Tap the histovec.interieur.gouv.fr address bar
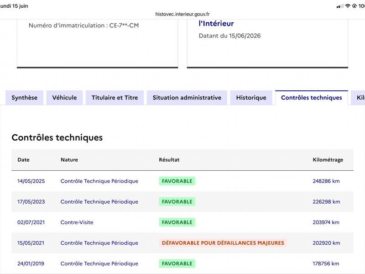This screenshot has height=274, width=365. (182, 14)
